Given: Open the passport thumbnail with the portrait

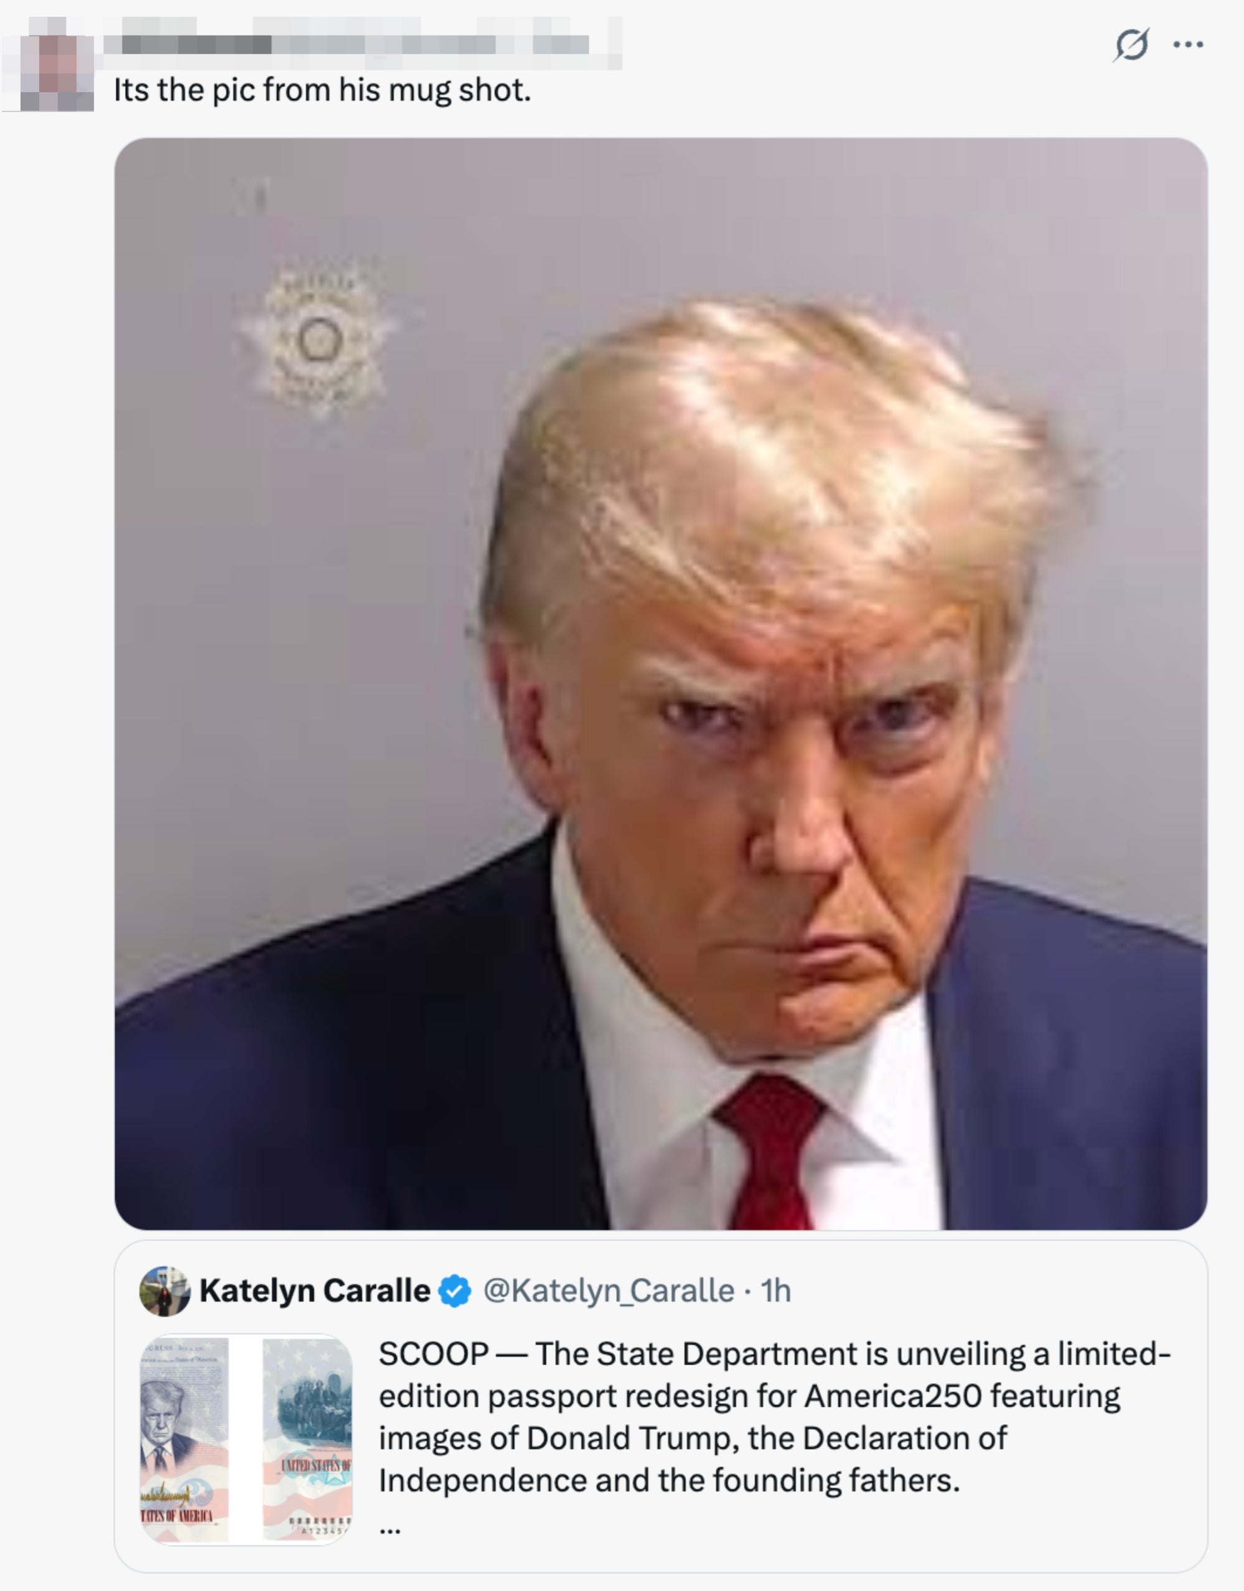Looking at the screenshot, I should pos(184,1439).
